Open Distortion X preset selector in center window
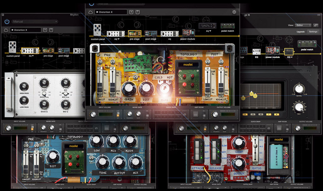 click(111, 12)
